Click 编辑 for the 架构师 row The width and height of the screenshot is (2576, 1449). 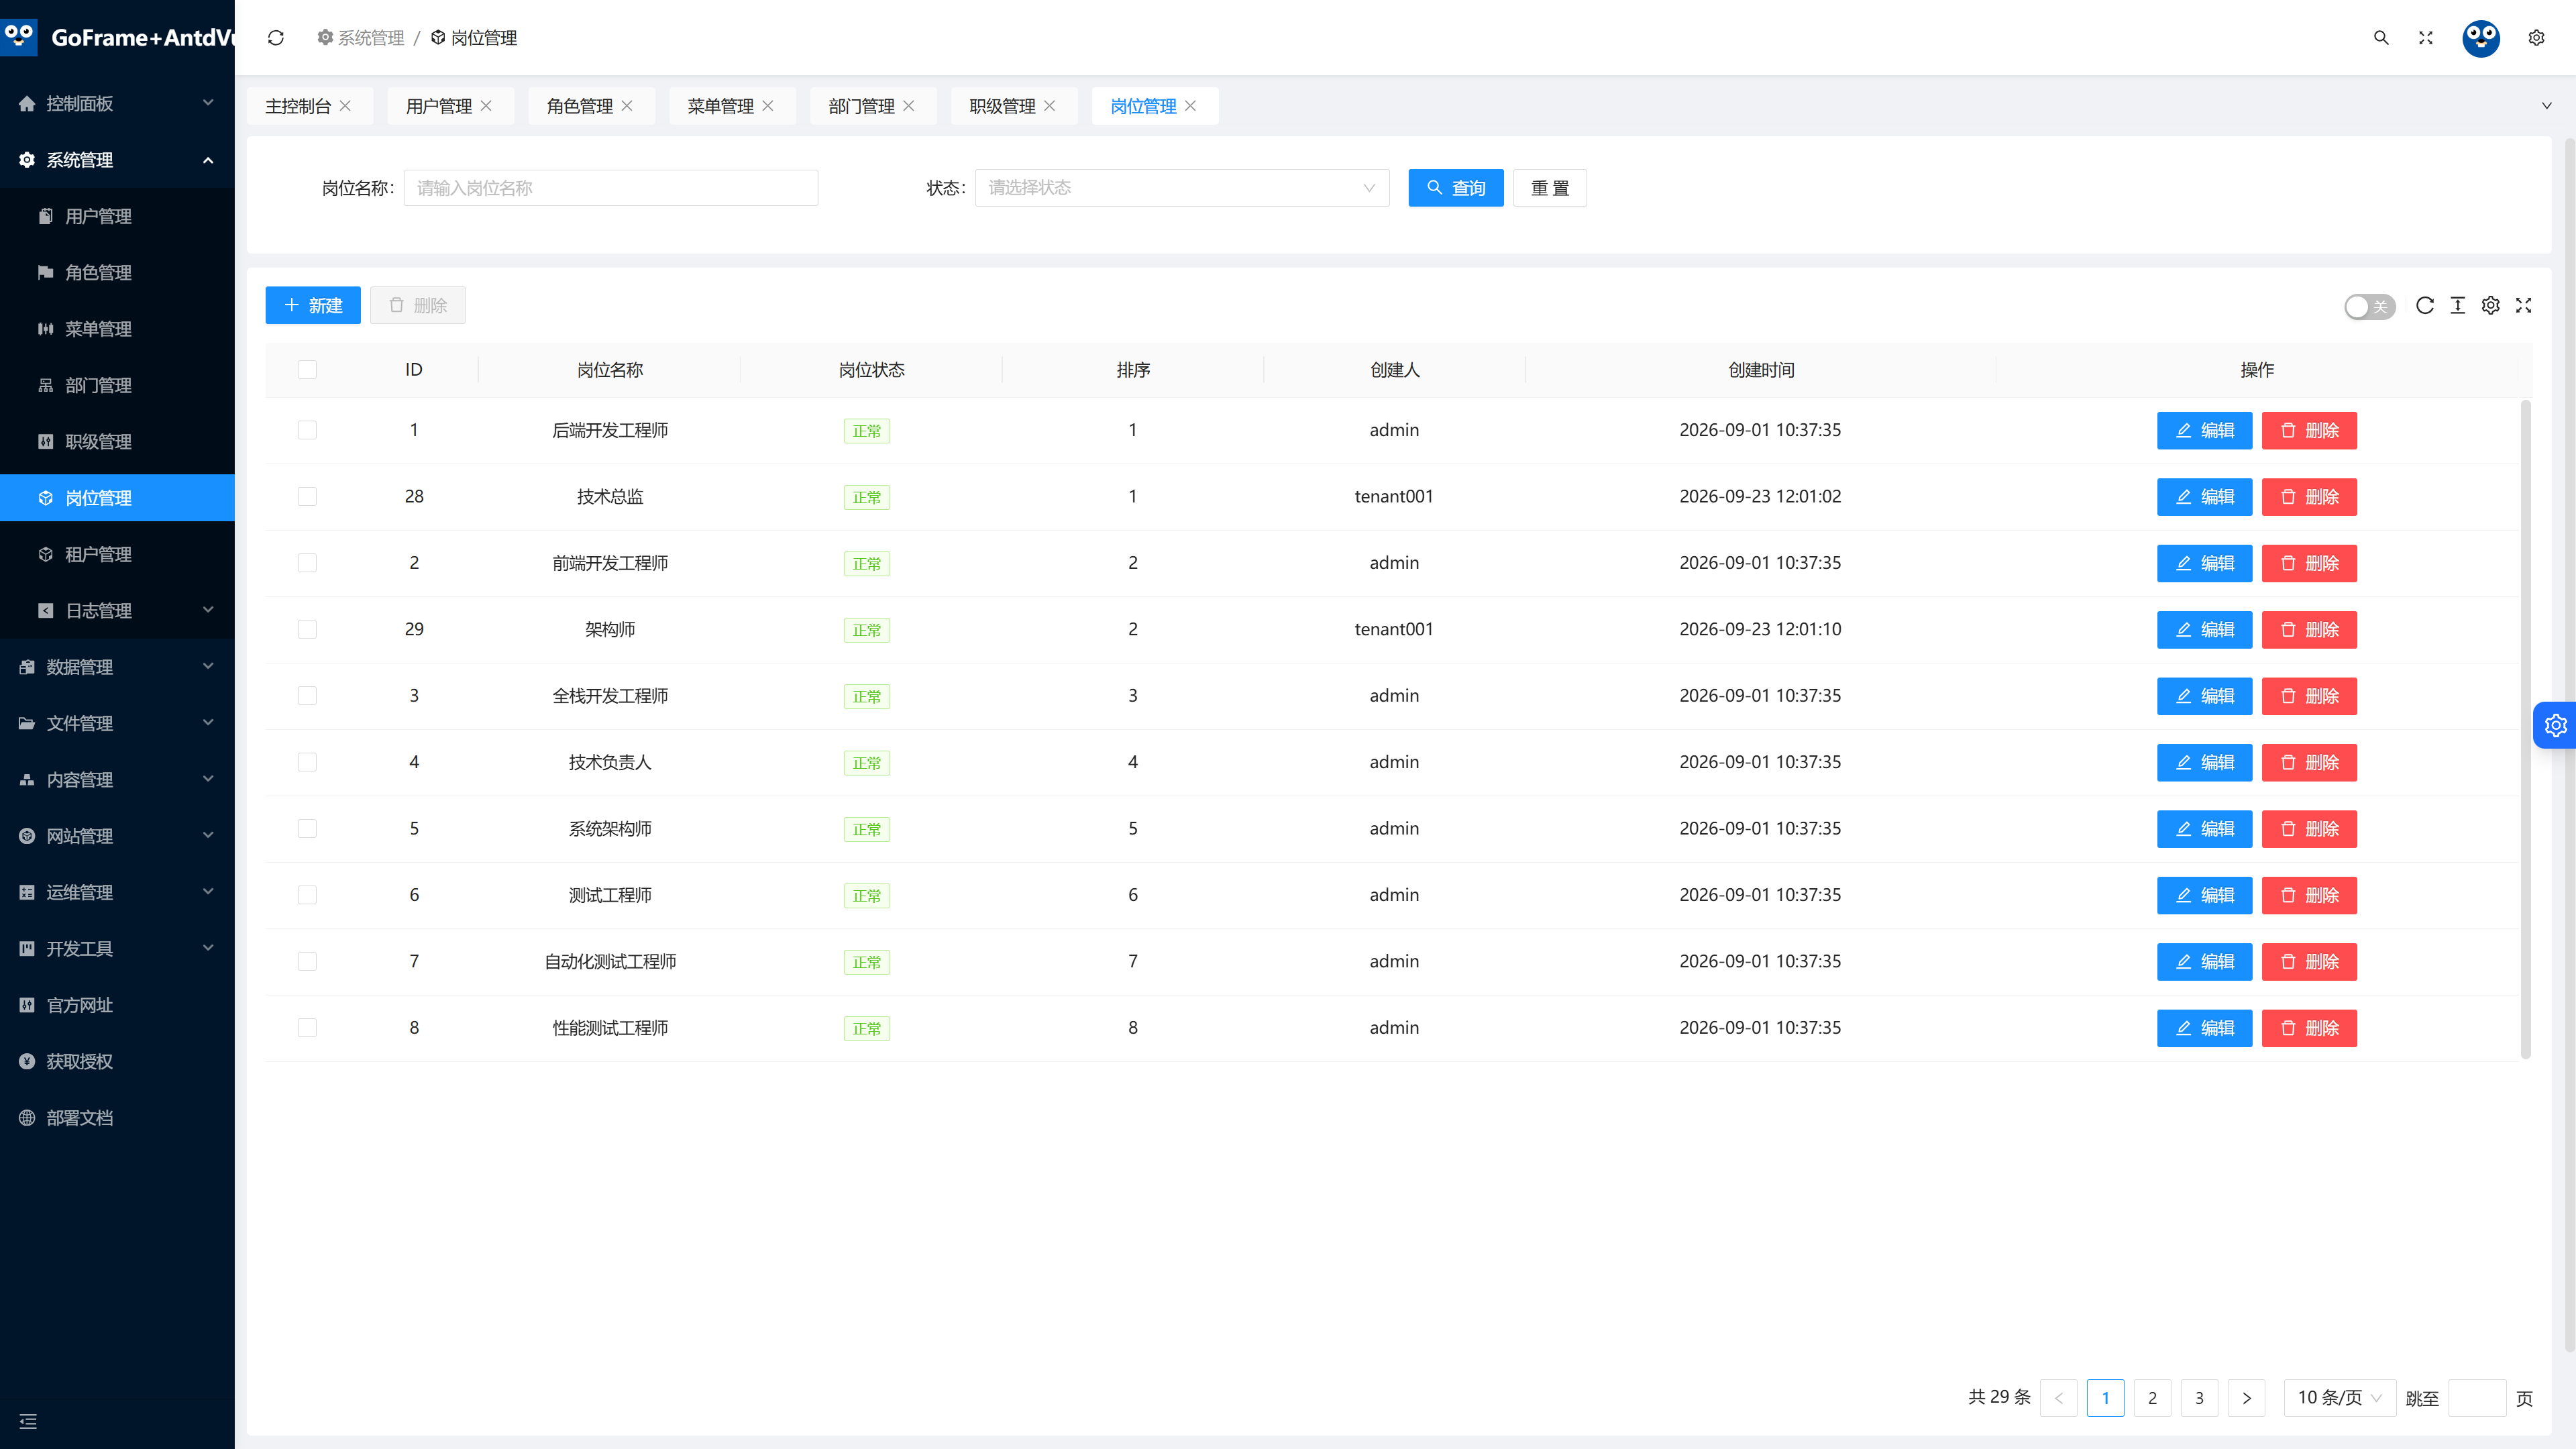(x=2204, y=630)
